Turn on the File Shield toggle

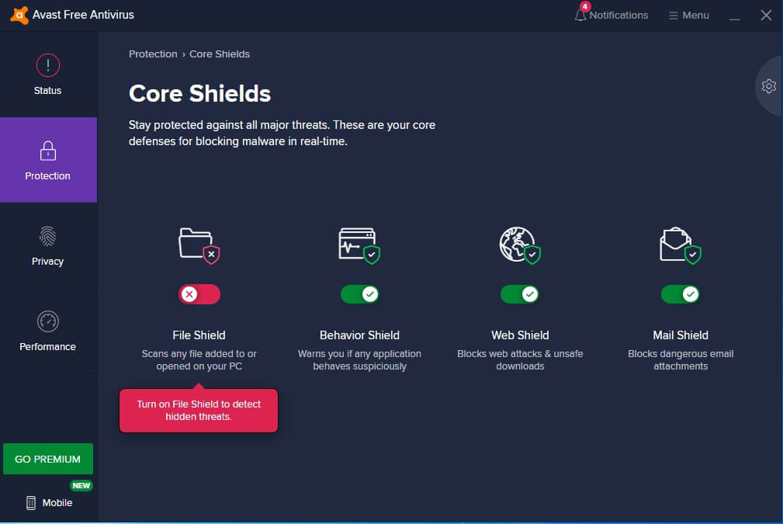[x=199, y=294]
